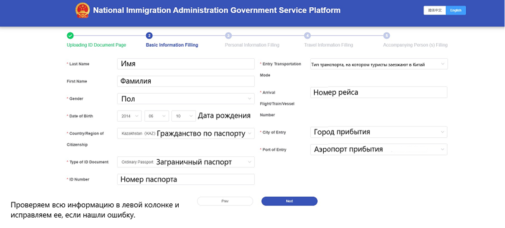Click step 5 Accompanying Person circle
505x228 pixels.
(387, 35)
